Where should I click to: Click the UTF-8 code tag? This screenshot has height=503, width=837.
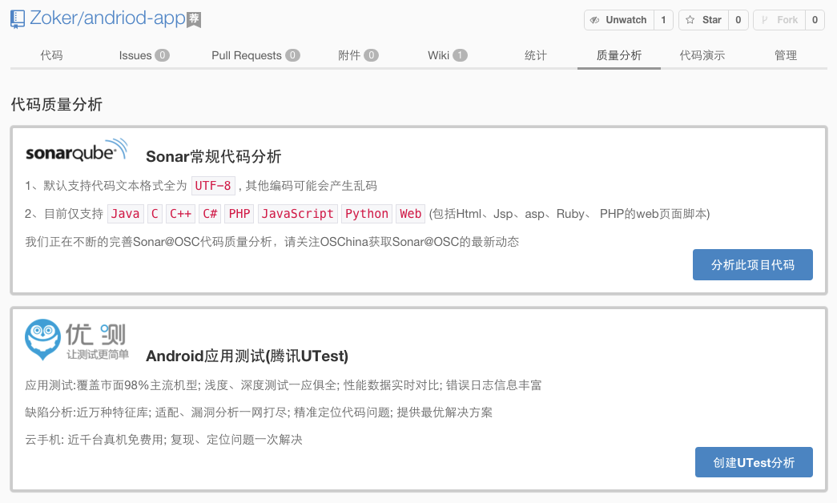tap(213, 186)
